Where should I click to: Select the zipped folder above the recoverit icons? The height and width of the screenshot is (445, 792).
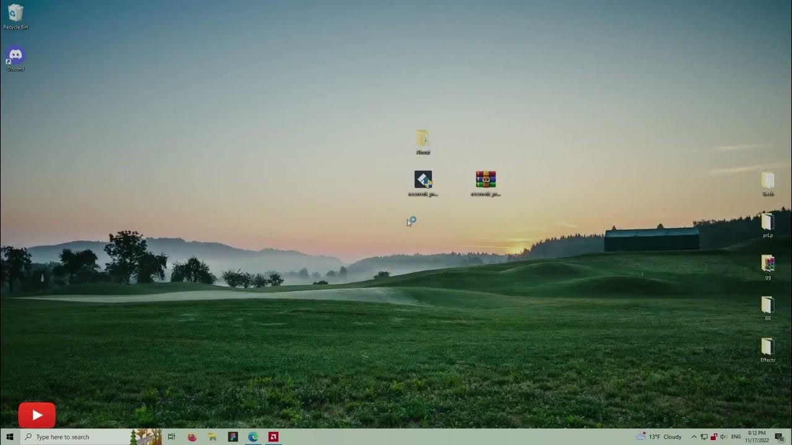coord(423,142)
